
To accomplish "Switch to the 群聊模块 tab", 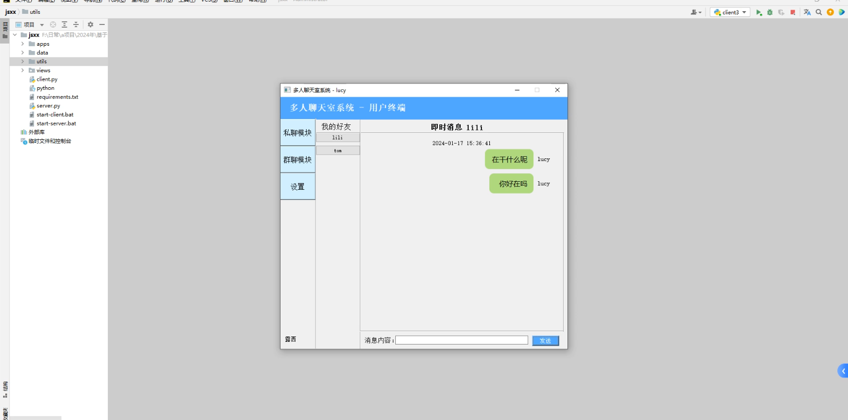I will 298,159.
